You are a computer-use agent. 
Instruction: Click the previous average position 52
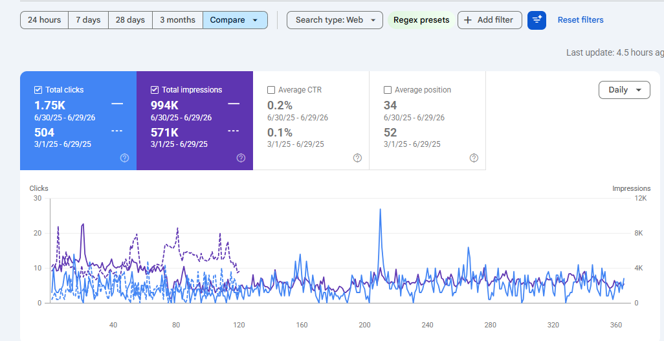pos(390,132)
